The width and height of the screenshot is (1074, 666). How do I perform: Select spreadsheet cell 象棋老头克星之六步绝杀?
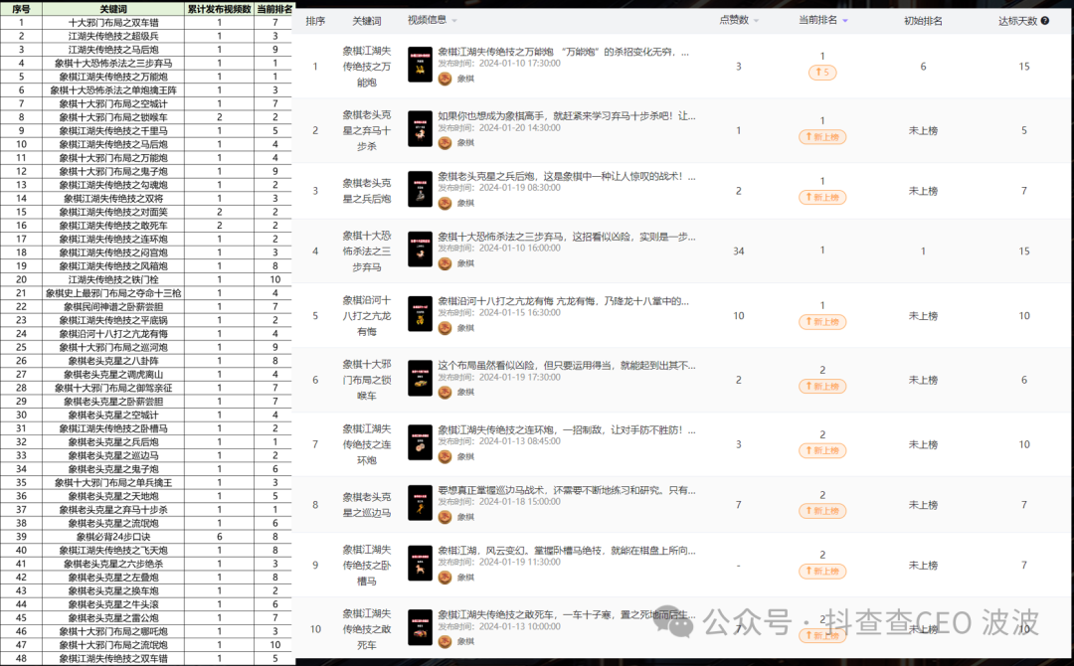click(113, 564)
